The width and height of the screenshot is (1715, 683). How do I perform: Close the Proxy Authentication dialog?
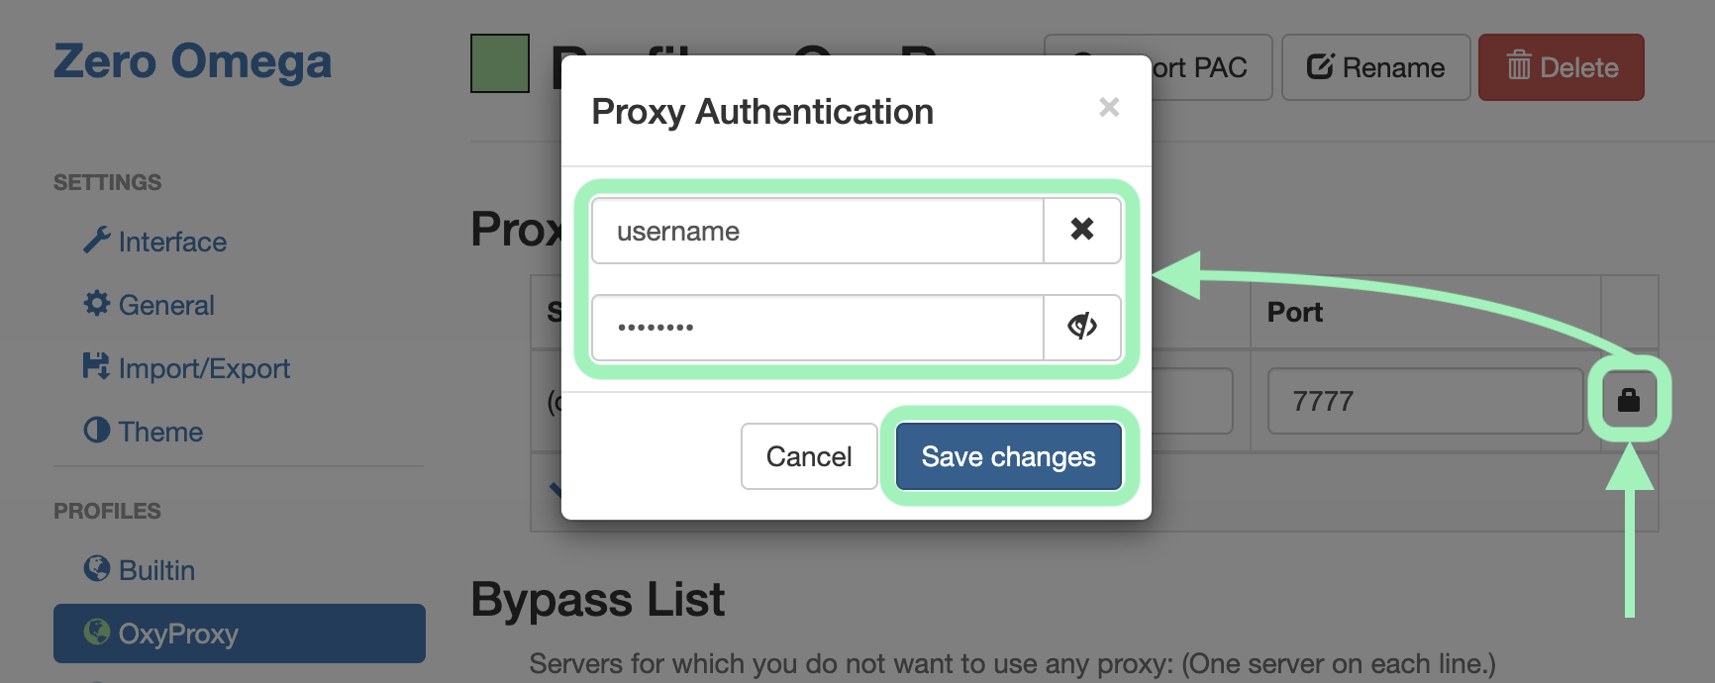tap(1109, 107)
